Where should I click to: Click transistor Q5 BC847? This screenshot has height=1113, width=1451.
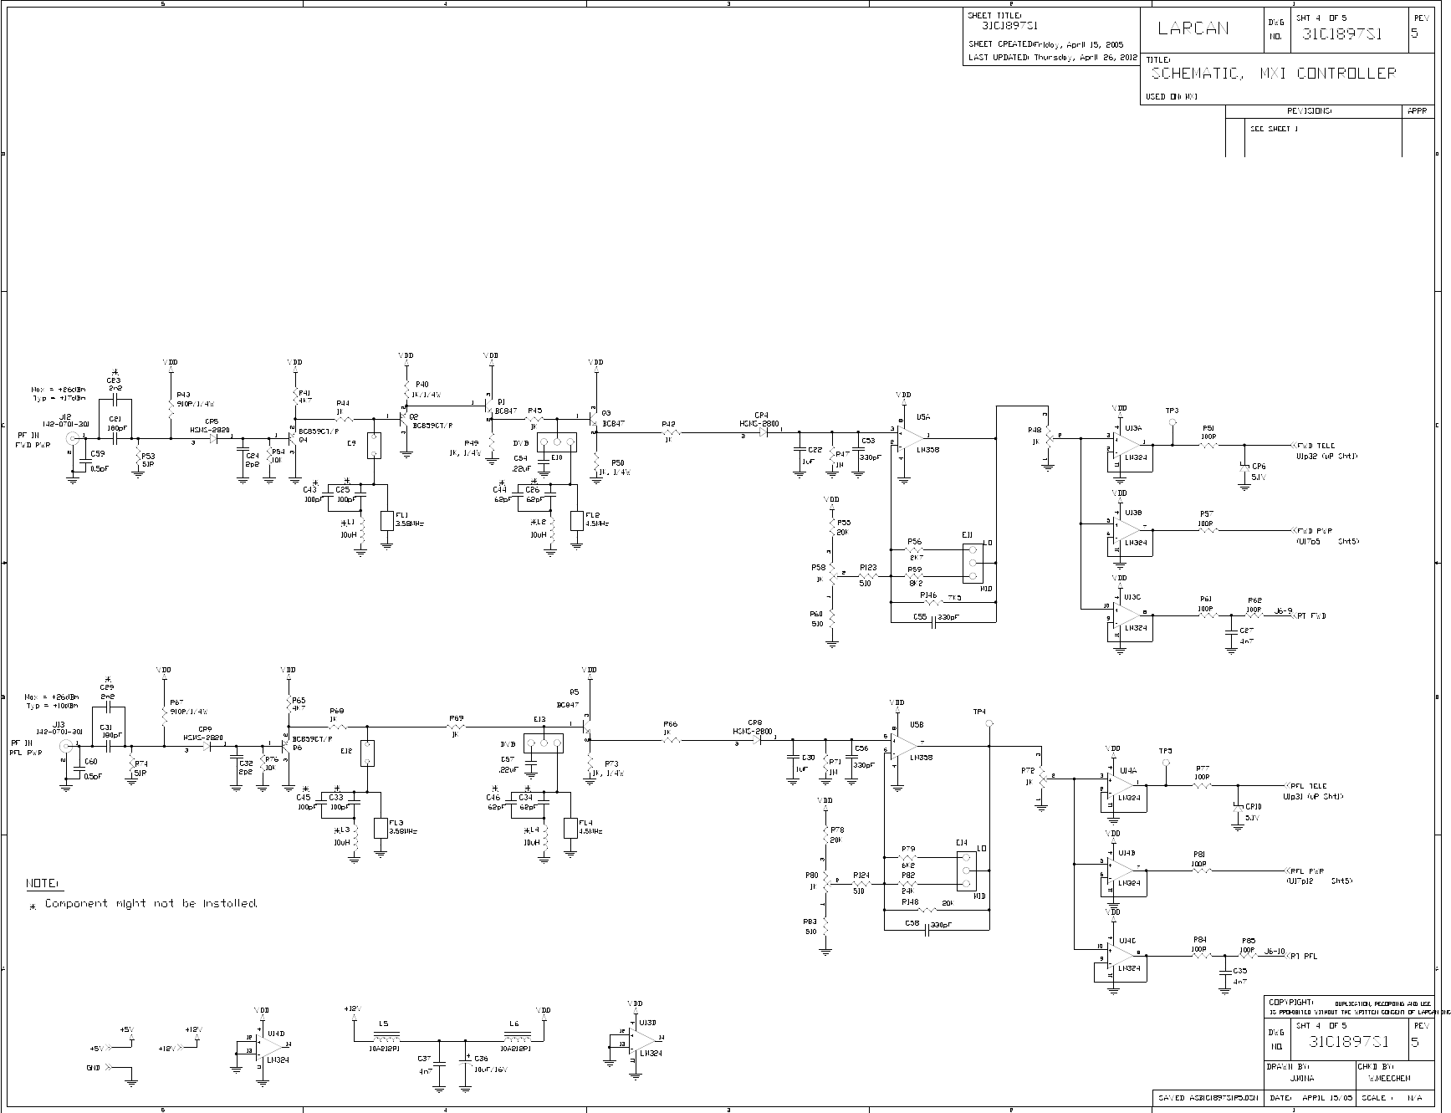coord(587,726)
